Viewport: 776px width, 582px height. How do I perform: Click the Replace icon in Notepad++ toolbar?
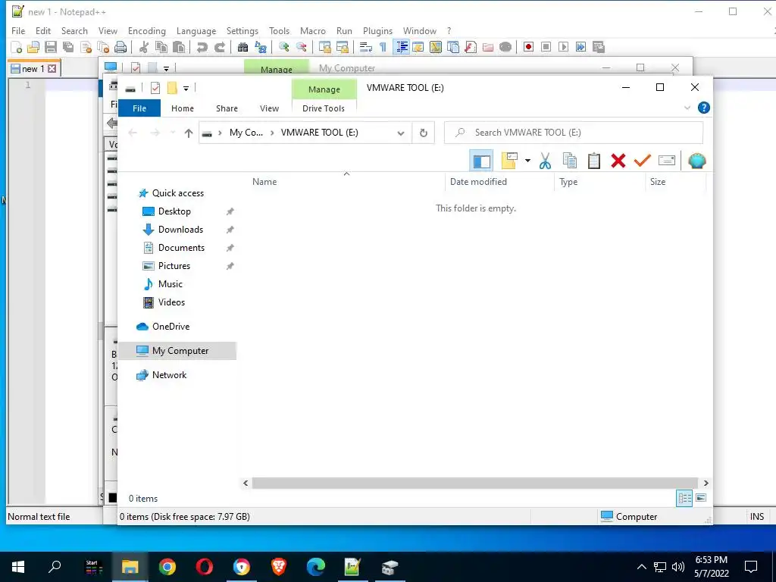[261, 47]
